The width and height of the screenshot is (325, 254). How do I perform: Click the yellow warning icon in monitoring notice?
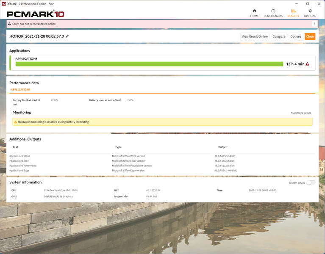[x=16, y=122]
